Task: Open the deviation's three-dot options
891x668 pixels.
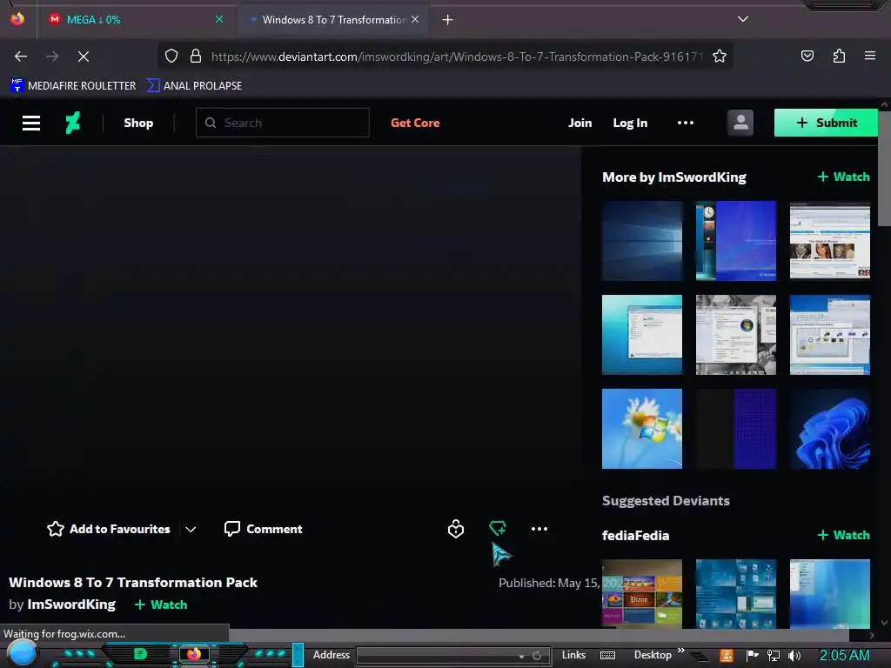Action: (539, 529)
